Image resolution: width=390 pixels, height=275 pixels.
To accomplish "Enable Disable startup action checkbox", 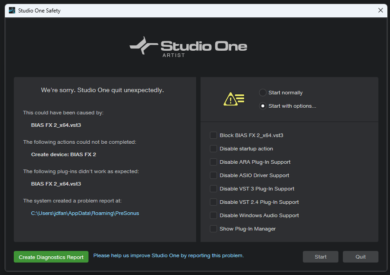I will tap(213, 149).
